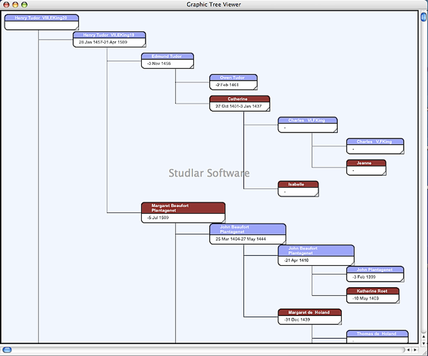The height and width of the screenshot is (356, 428).
Task: Click the folded corner of Charles V,FKing box
Action: 402,152
